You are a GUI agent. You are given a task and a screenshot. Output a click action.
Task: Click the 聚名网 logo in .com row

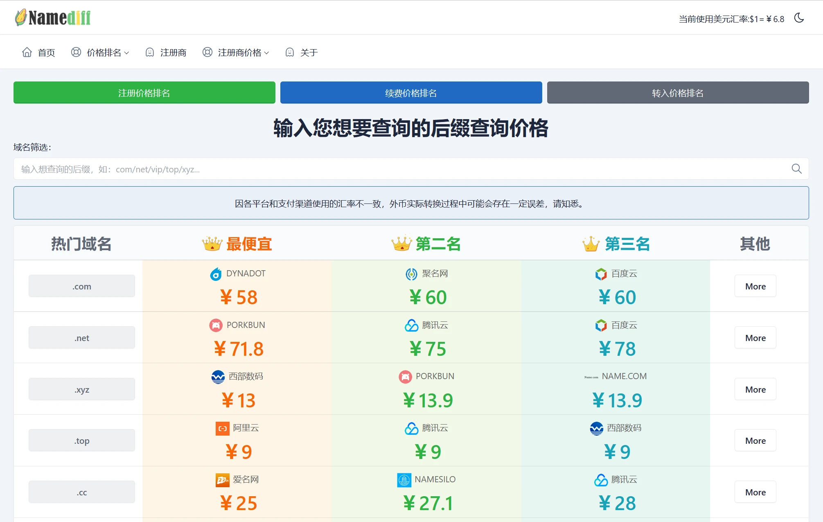[411, 274]
